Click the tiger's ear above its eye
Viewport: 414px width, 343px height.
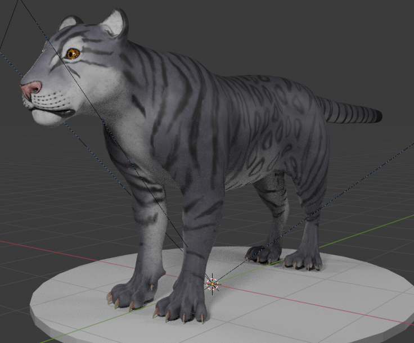[x=70, y=22]
